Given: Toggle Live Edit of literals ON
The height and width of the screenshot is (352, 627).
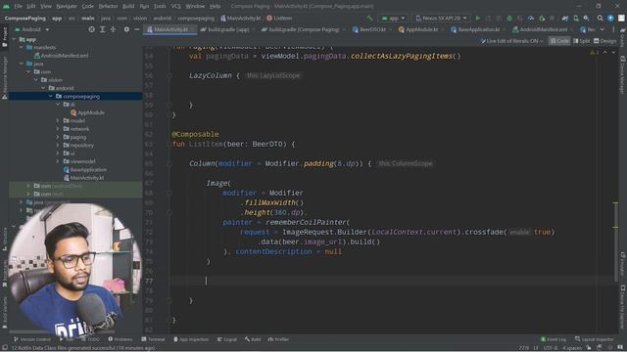Looking at the screenshot, I should pyautogui.click(x=511, y=41).
